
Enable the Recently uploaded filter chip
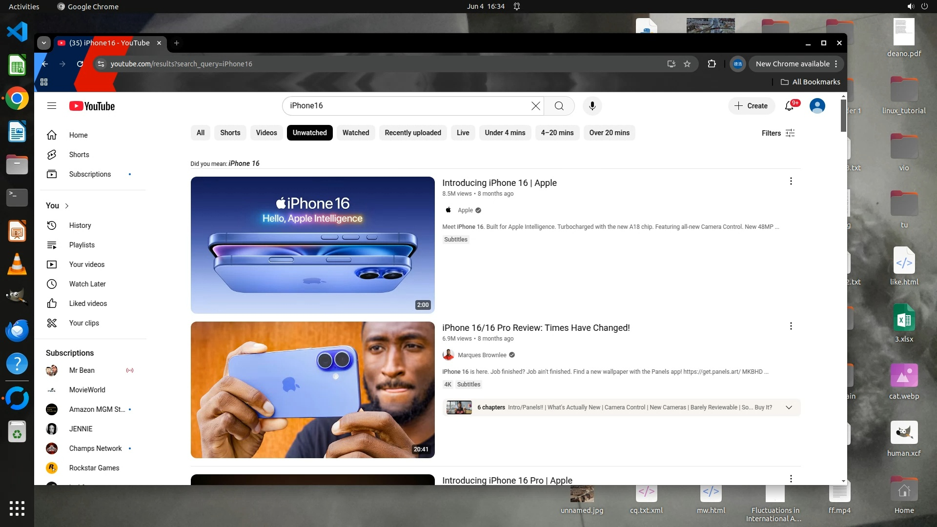pyautogui.click(x=412, y=133)
